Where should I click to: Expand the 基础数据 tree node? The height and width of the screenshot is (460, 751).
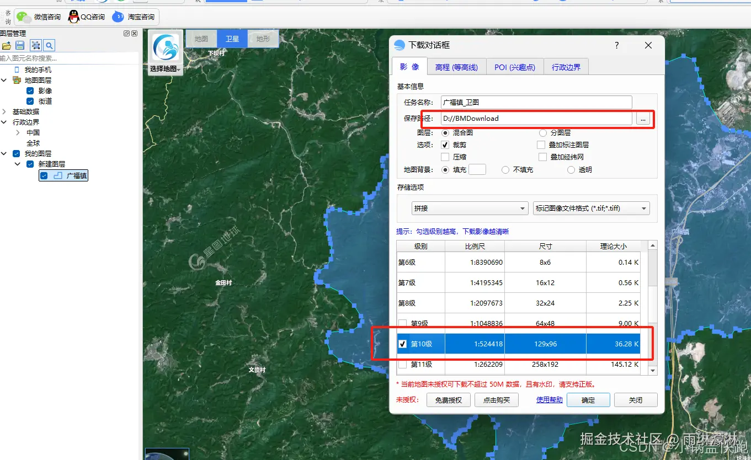[4, 112]
